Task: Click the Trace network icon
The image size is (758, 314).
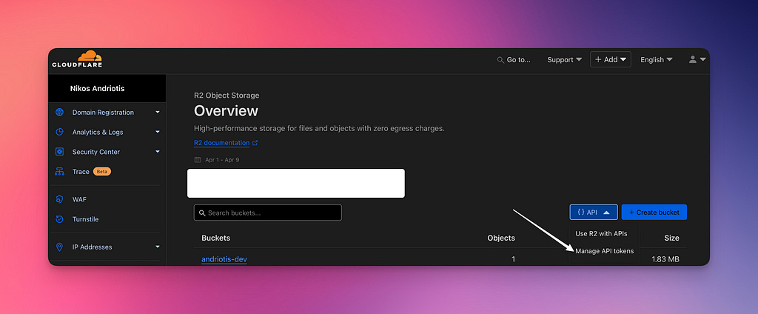Action: click(x=59, y=172)
